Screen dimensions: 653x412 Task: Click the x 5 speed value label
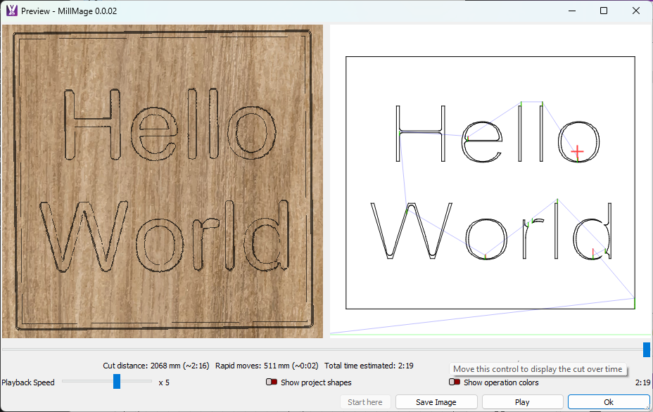point(164,382)
